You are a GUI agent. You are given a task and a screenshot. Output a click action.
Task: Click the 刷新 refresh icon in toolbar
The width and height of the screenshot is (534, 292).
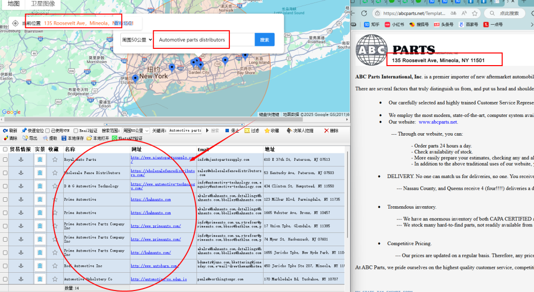(x=5, y=131)
